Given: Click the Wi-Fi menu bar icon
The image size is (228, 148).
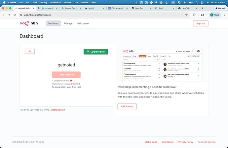Looking at the screenshot, I should [185, 2].
